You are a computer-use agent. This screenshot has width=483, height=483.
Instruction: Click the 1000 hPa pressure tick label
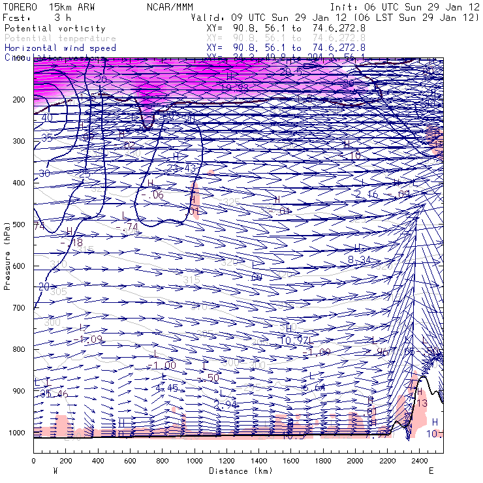pyautogui.click(x=16, y=433)
